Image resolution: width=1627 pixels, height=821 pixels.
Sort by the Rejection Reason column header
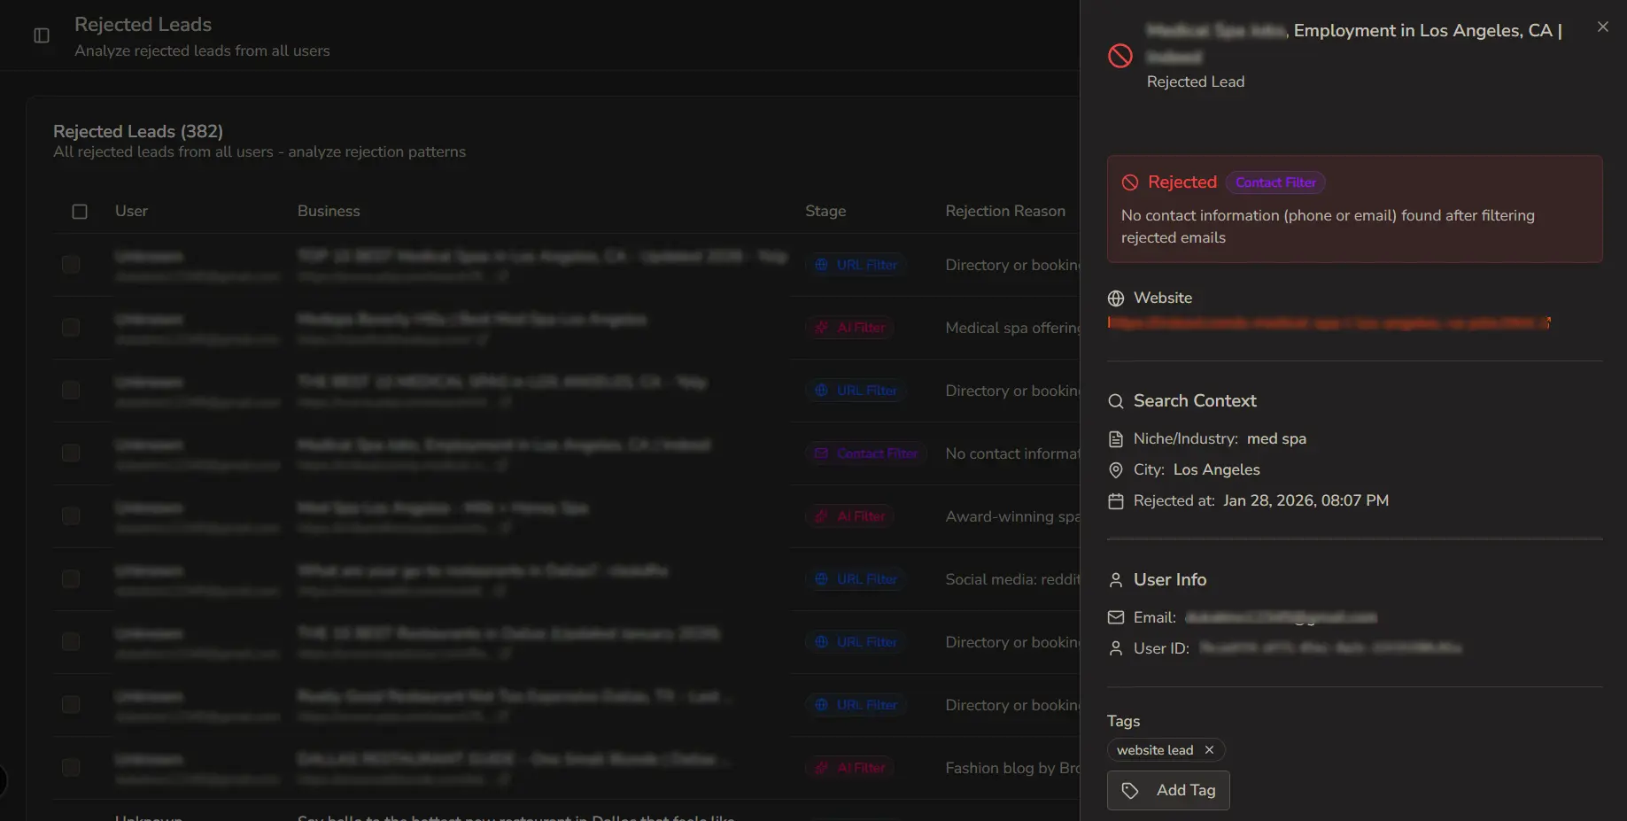1004,212
